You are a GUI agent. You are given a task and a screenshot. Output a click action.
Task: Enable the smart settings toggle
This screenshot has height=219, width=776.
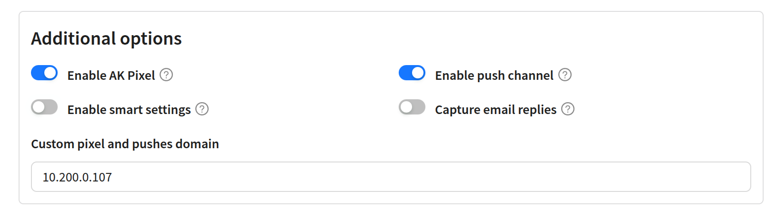point(44,107)
